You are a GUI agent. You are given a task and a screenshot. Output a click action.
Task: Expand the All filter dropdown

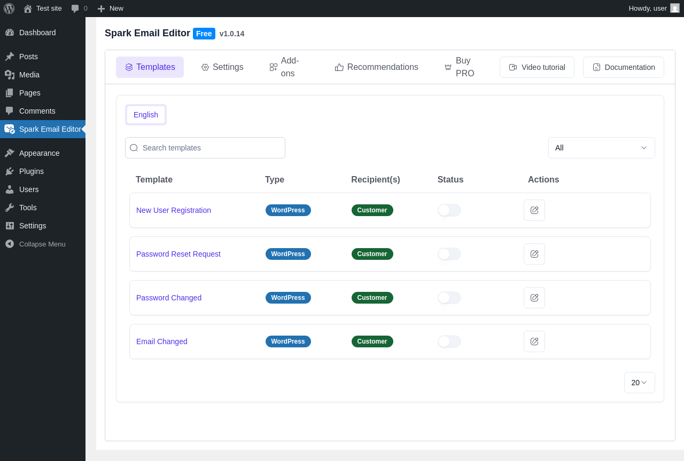click(601, 148)
